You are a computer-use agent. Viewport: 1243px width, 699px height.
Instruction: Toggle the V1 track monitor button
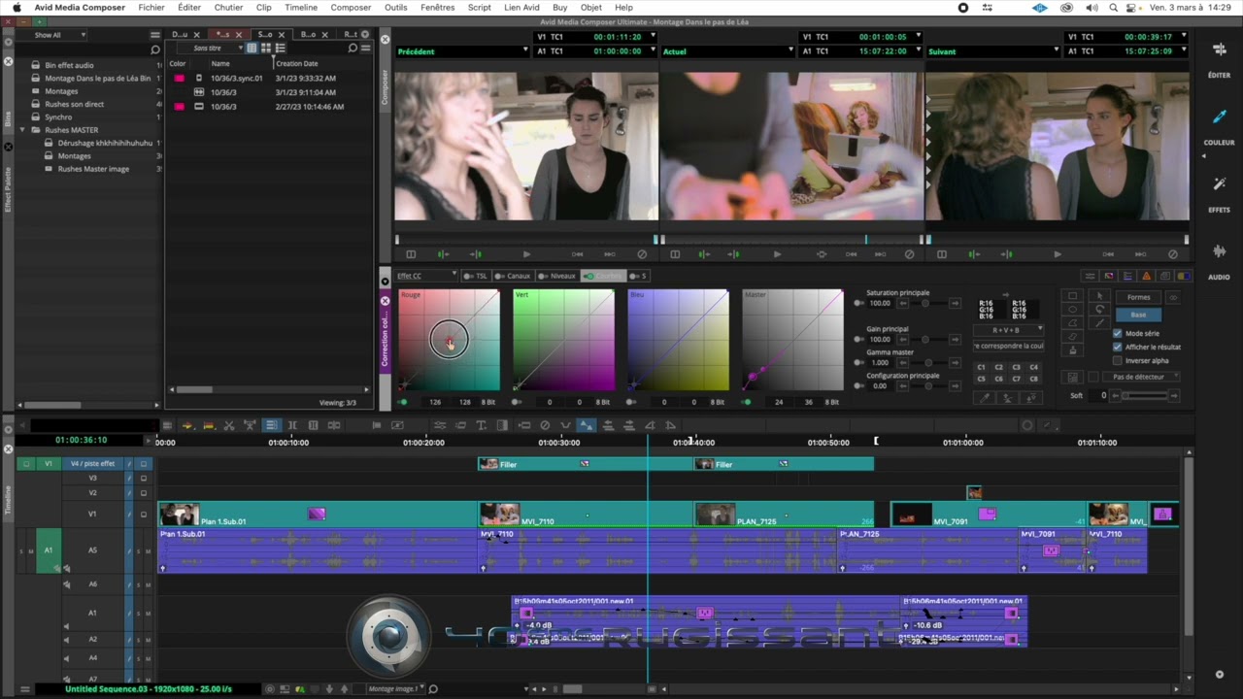click(x=143, y=514)
